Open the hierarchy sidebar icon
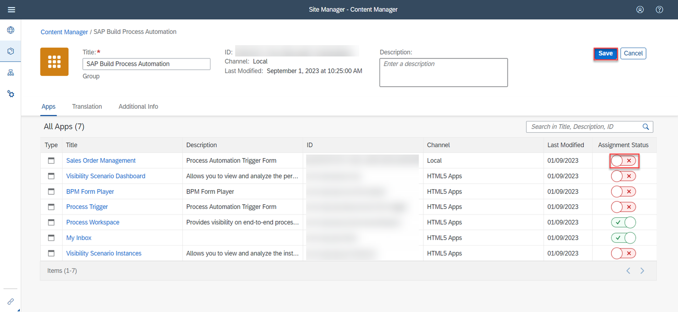The width and height of the screenshot is (678, 312). click(10, 72)
